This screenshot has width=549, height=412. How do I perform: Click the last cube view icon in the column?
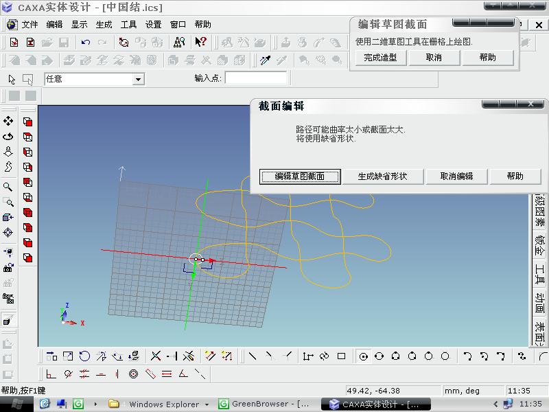[x=27, y=258]
